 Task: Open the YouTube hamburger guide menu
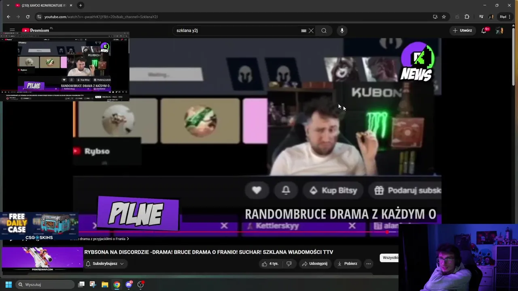click(x=12, y=30)
